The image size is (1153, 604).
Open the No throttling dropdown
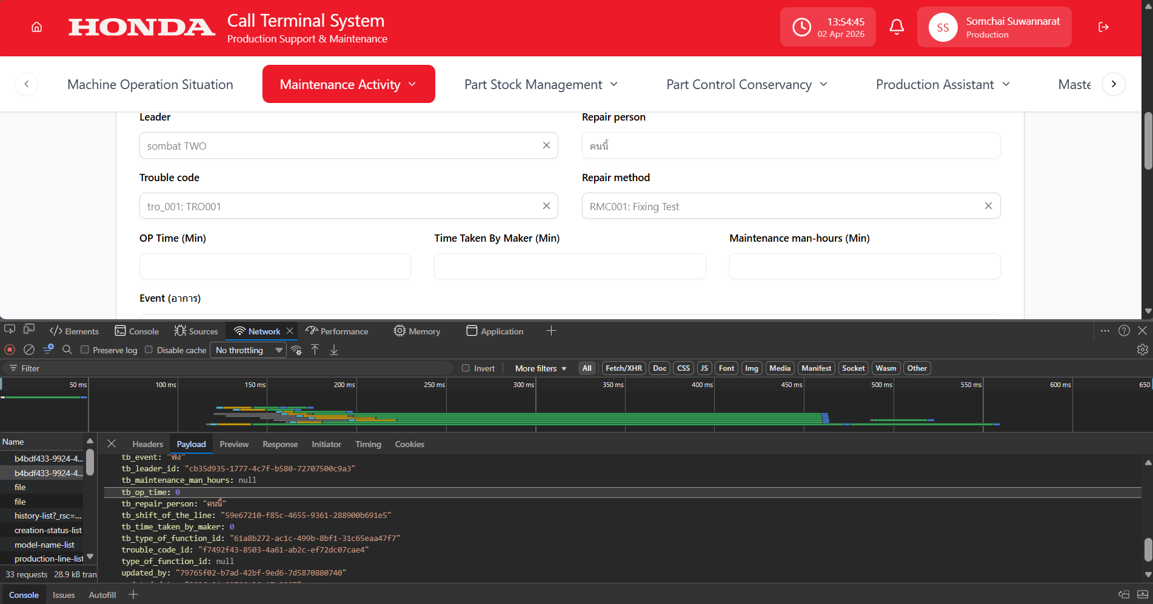click(x=248, y=350)
